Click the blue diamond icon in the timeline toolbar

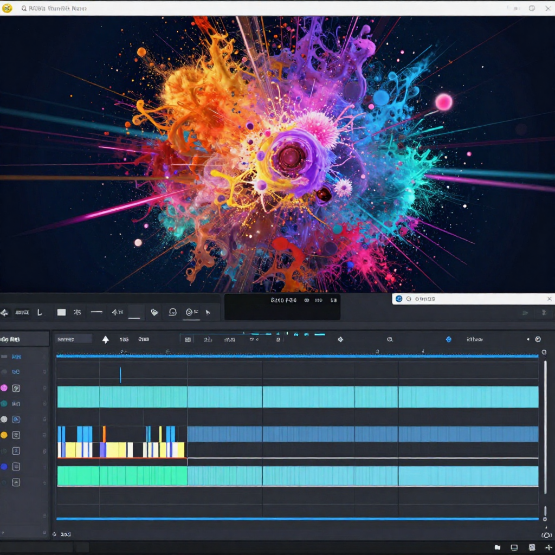pyautogui.click(x=448, y=339)
